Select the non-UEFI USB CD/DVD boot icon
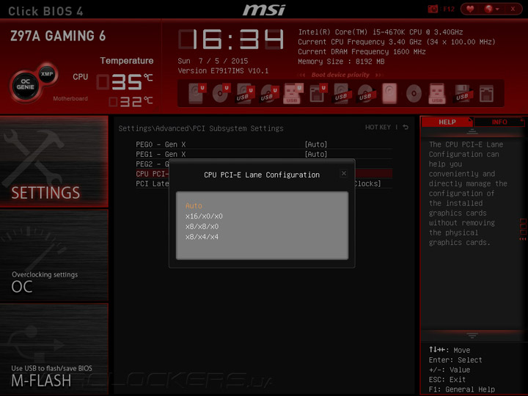 point(366,93)
